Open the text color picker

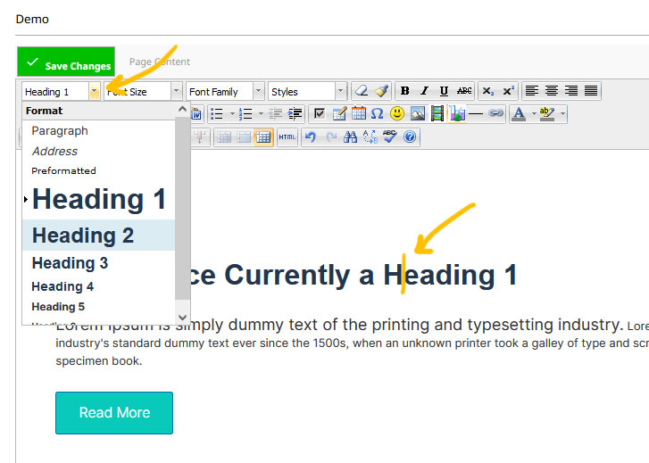pos(519,114)
